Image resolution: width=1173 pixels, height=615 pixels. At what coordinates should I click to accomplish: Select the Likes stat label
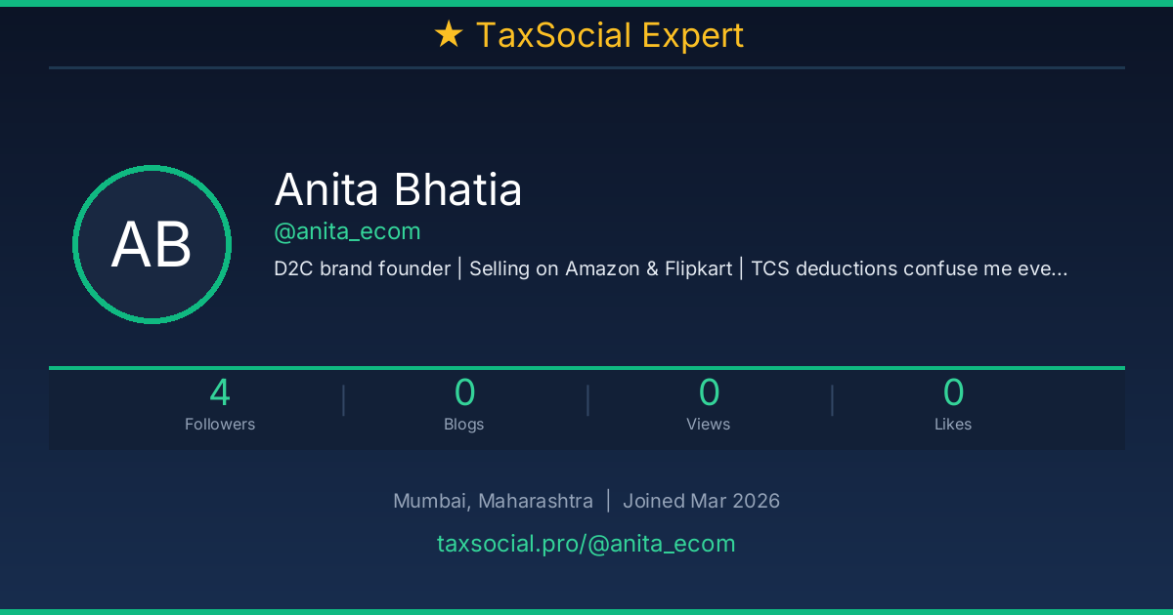(x=953, y=425)
